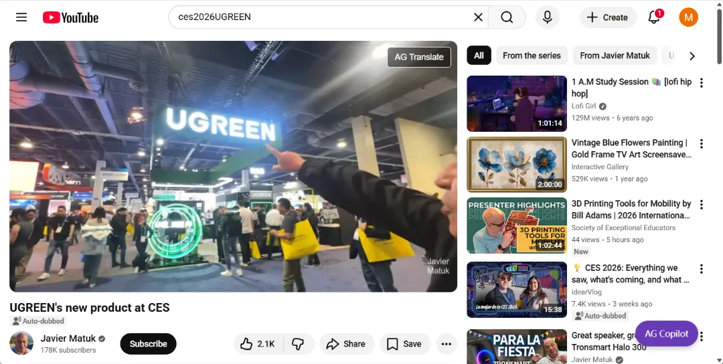Click text 178K subscribers
Image resolution: width=723 pixels, height=364 pixels.
[68, 350]
